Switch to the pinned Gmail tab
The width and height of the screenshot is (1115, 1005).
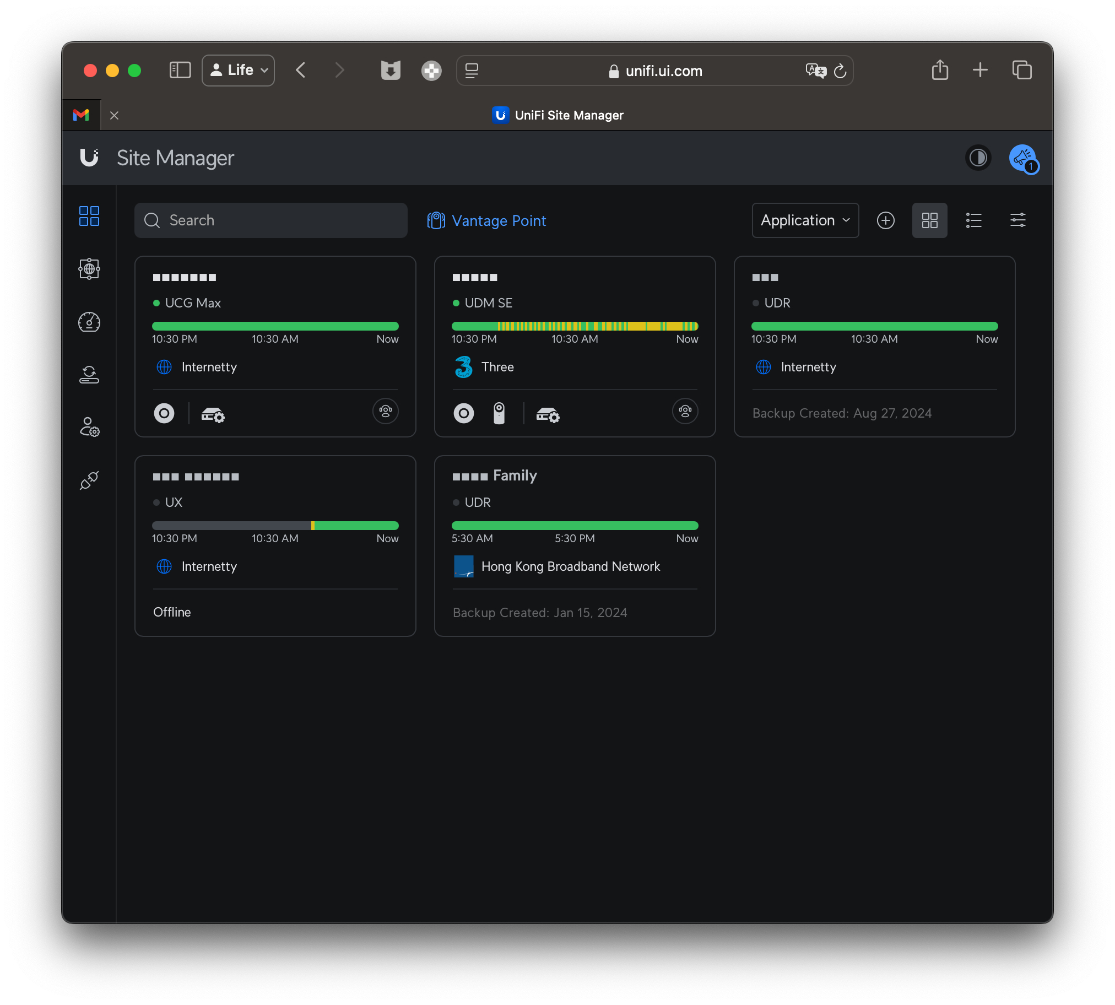click(x=81, y=115)
